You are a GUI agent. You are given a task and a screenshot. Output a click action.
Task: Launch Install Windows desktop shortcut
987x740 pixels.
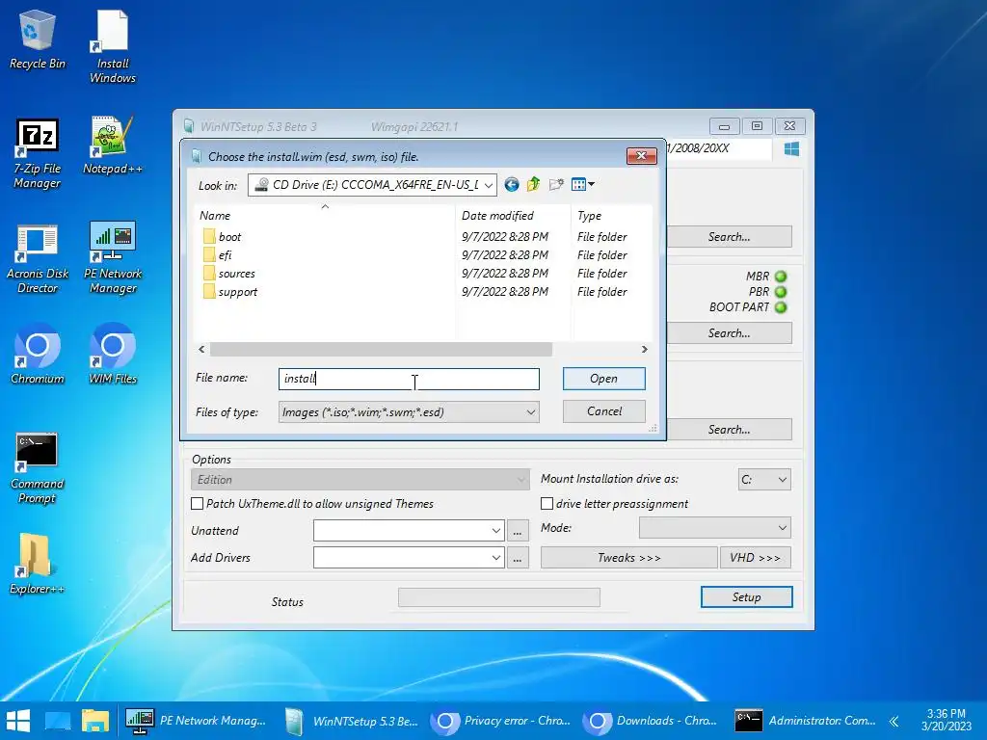coord(112,47)
